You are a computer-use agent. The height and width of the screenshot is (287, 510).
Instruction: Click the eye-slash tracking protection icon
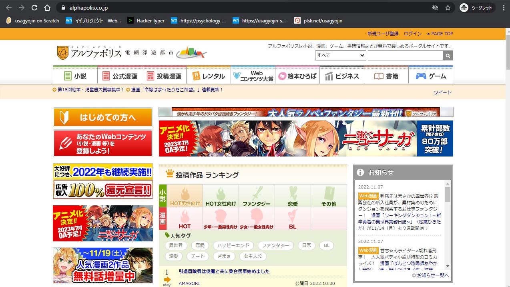[435, 8]
